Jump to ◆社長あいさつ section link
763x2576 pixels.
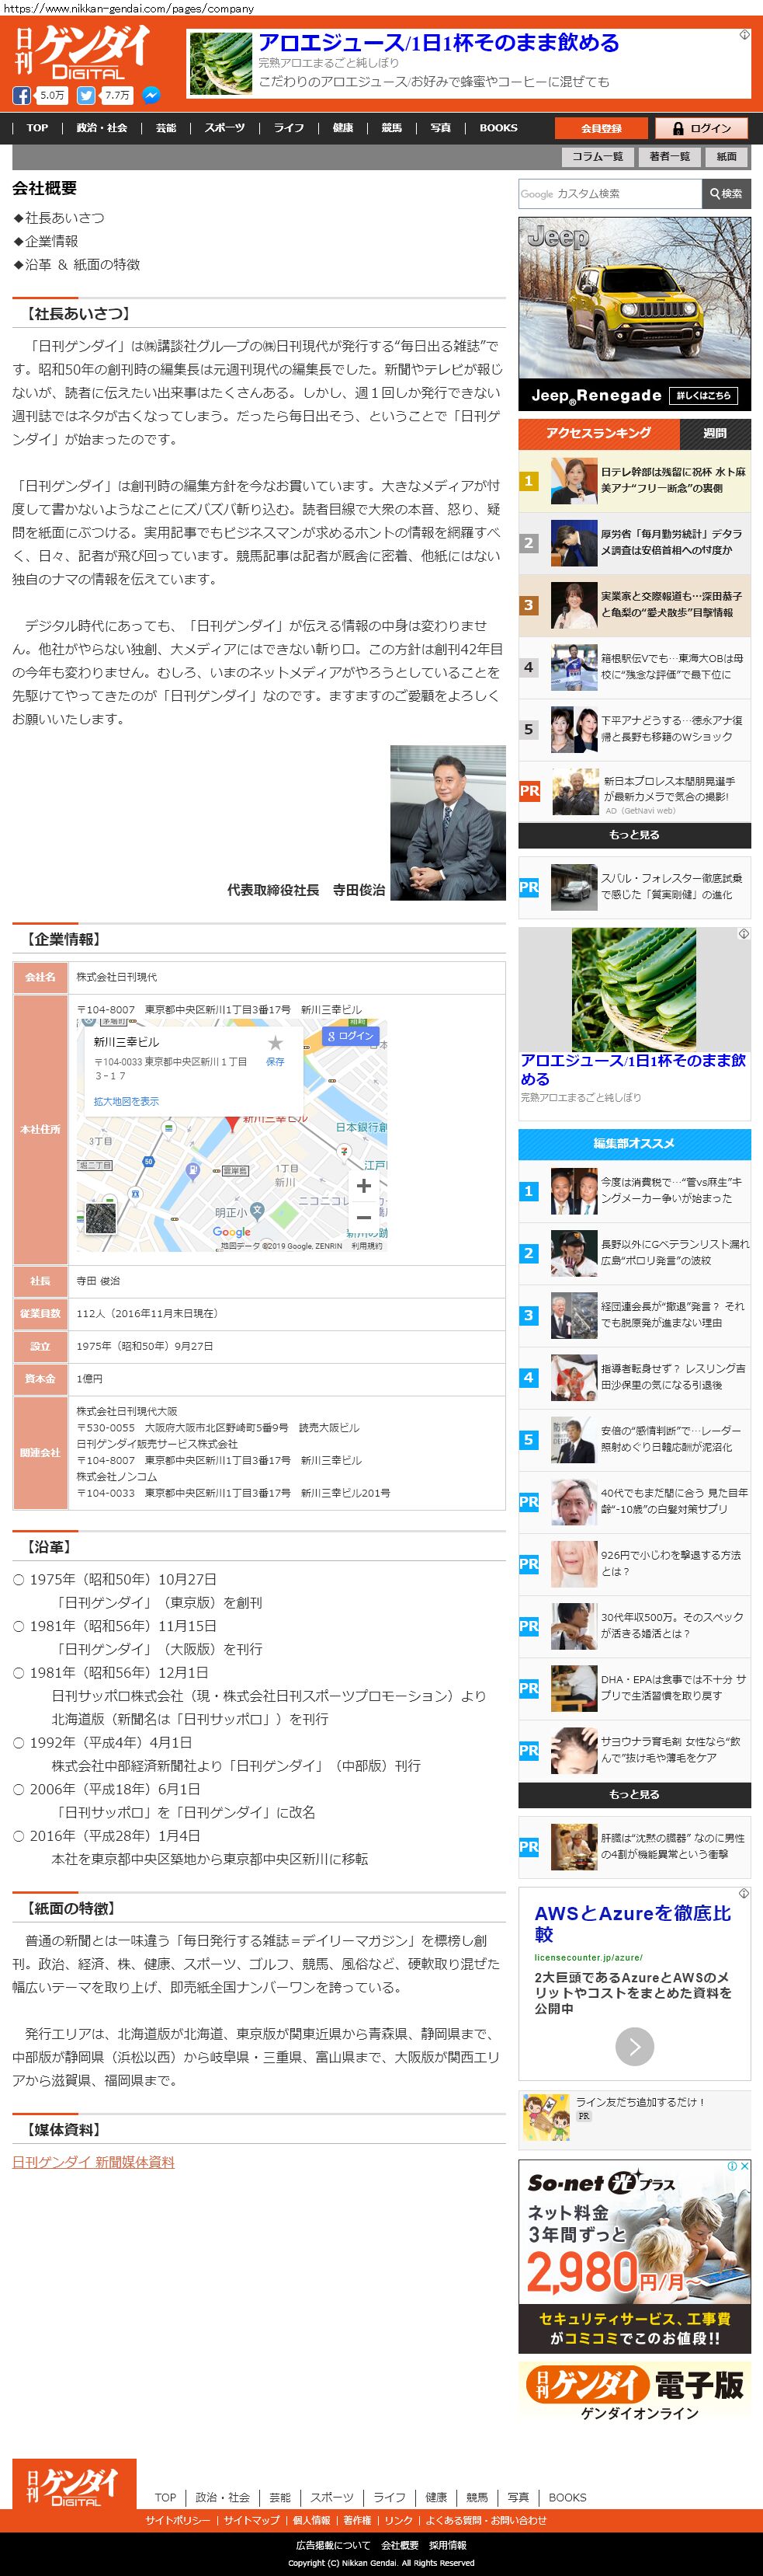pyautogui.click(x=59, y=217)
